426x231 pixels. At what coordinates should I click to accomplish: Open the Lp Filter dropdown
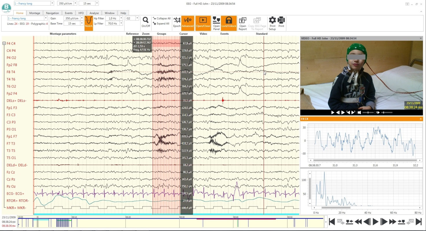tap(122, 23)
